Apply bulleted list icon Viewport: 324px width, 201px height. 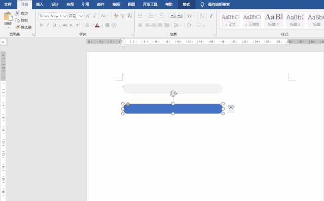pos(140,16)
